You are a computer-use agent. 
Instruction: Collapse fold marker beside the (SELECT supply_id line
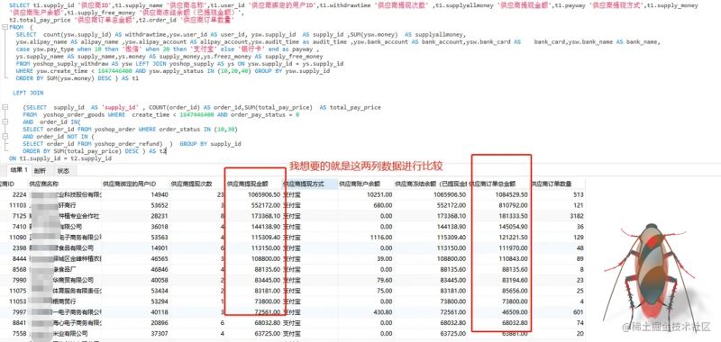(x=5, y=107)
